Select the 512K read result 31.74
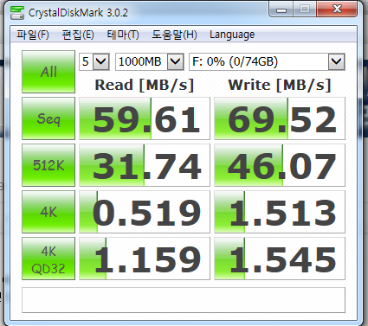Screen dimensions: 368x326 (145, 165)
